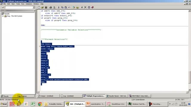This screenshot has width=191, height=107.
Task: Click the 'model math=' code line
Action: pyautogui.click(x=47, y=49)
